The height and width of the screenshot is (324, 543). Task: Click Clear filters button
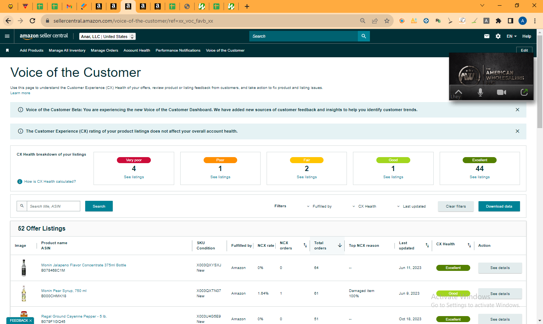tap(456, 206)
